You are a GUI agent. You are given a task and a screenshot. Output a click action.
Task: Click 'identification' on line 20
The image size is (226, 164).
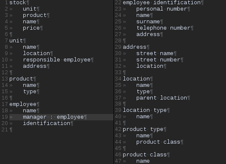point(47,123)
